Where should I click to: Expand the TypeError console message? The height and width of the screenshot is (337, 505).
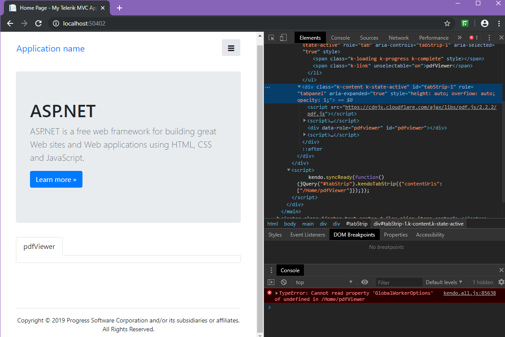click(x=277, y=293)
